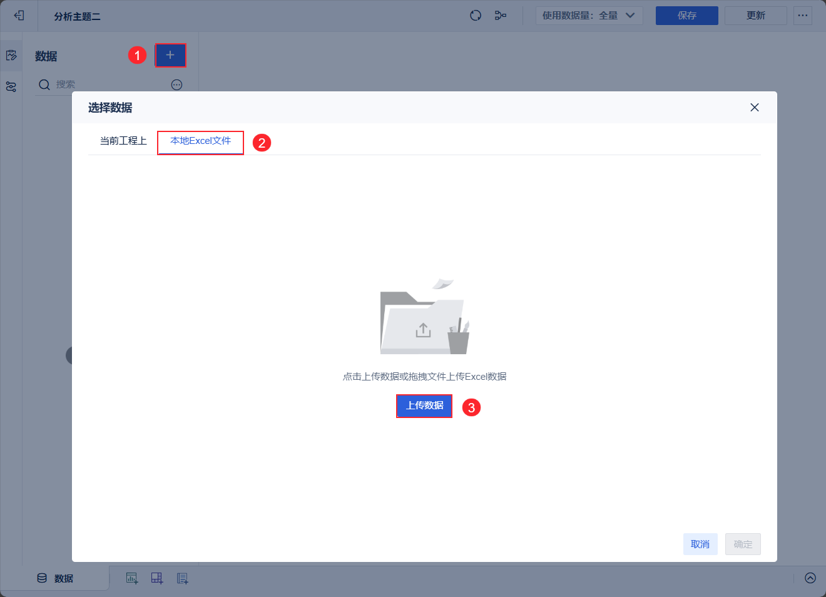826x597 pixels.
Task: Click the 上传数据 button
Action: [x=424, y=406]
